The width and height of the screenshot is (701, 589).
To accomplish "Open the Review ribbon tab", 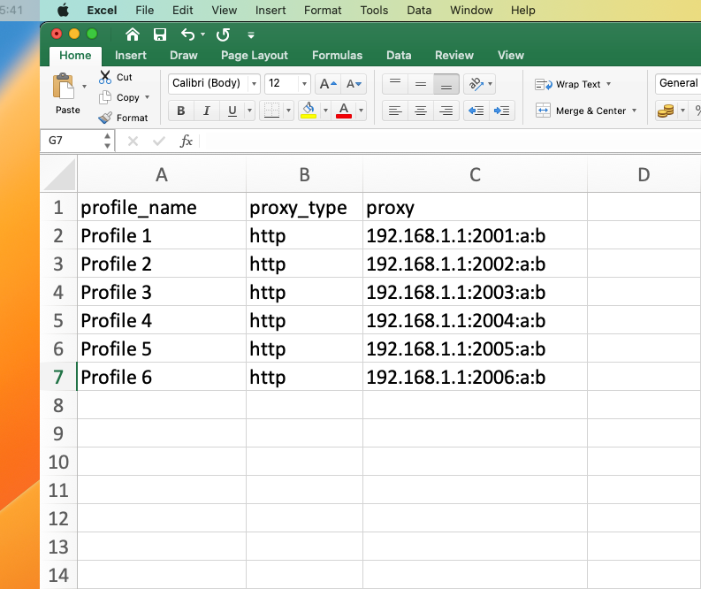I will (454, 55).
